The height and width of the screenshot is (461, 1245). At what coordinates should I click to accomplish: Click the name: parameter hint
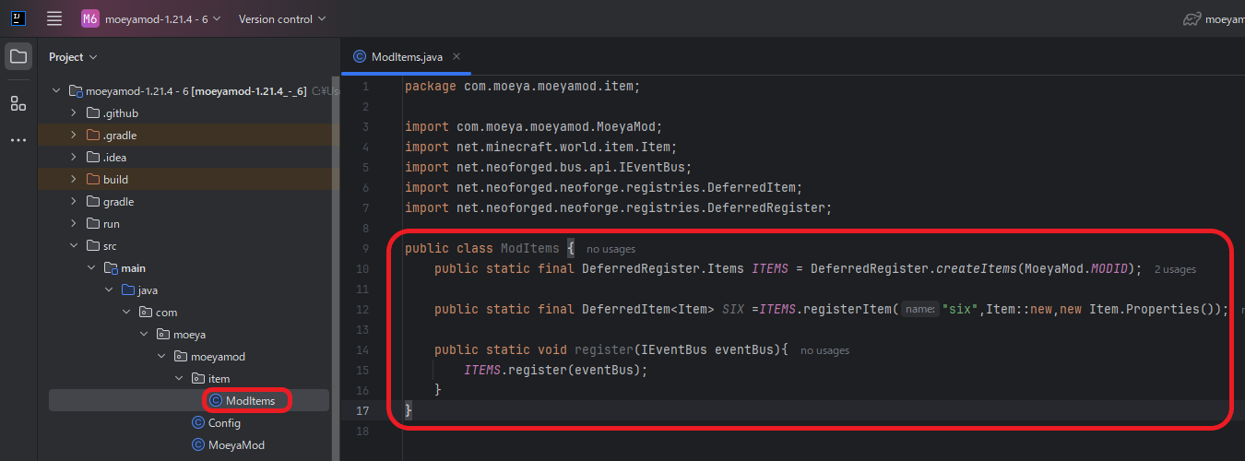pyautogui.click(x=919, y=310)
